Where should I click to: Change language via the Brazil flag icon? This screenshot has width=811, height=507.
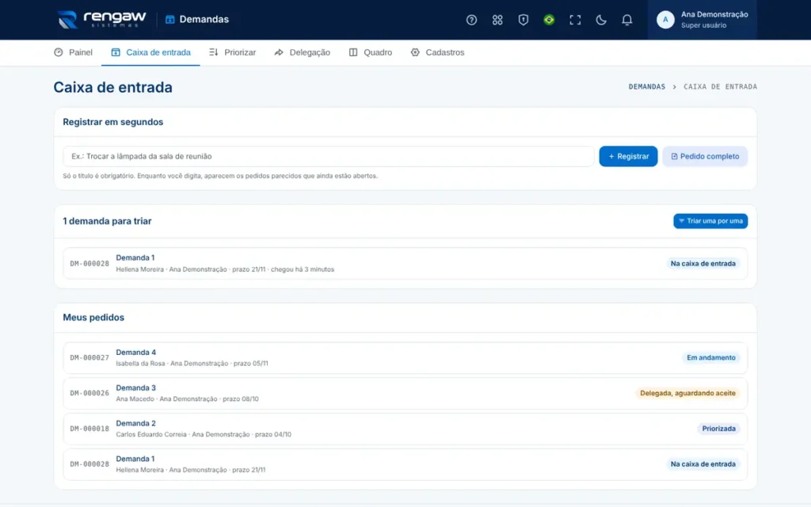click(x=549, y=20)
